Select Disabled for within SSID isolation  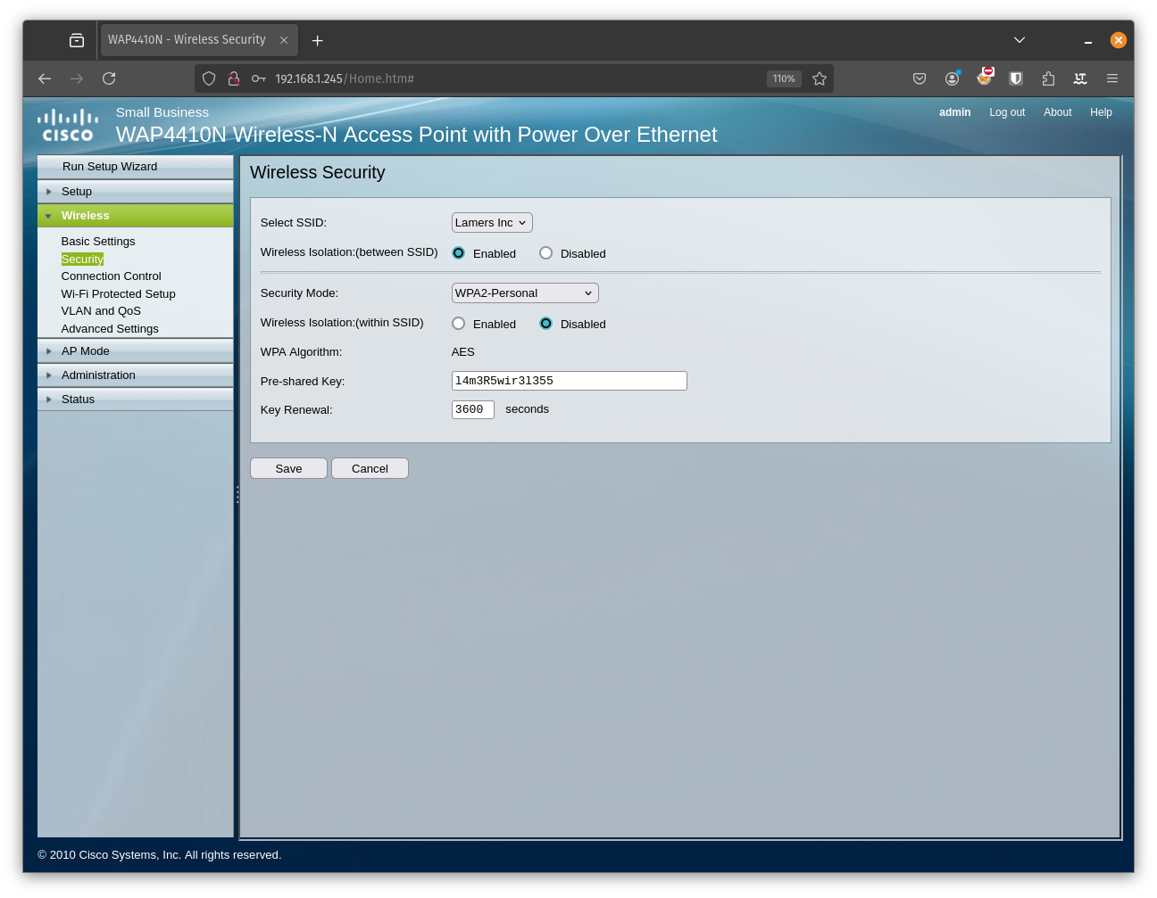coord(545,324)
